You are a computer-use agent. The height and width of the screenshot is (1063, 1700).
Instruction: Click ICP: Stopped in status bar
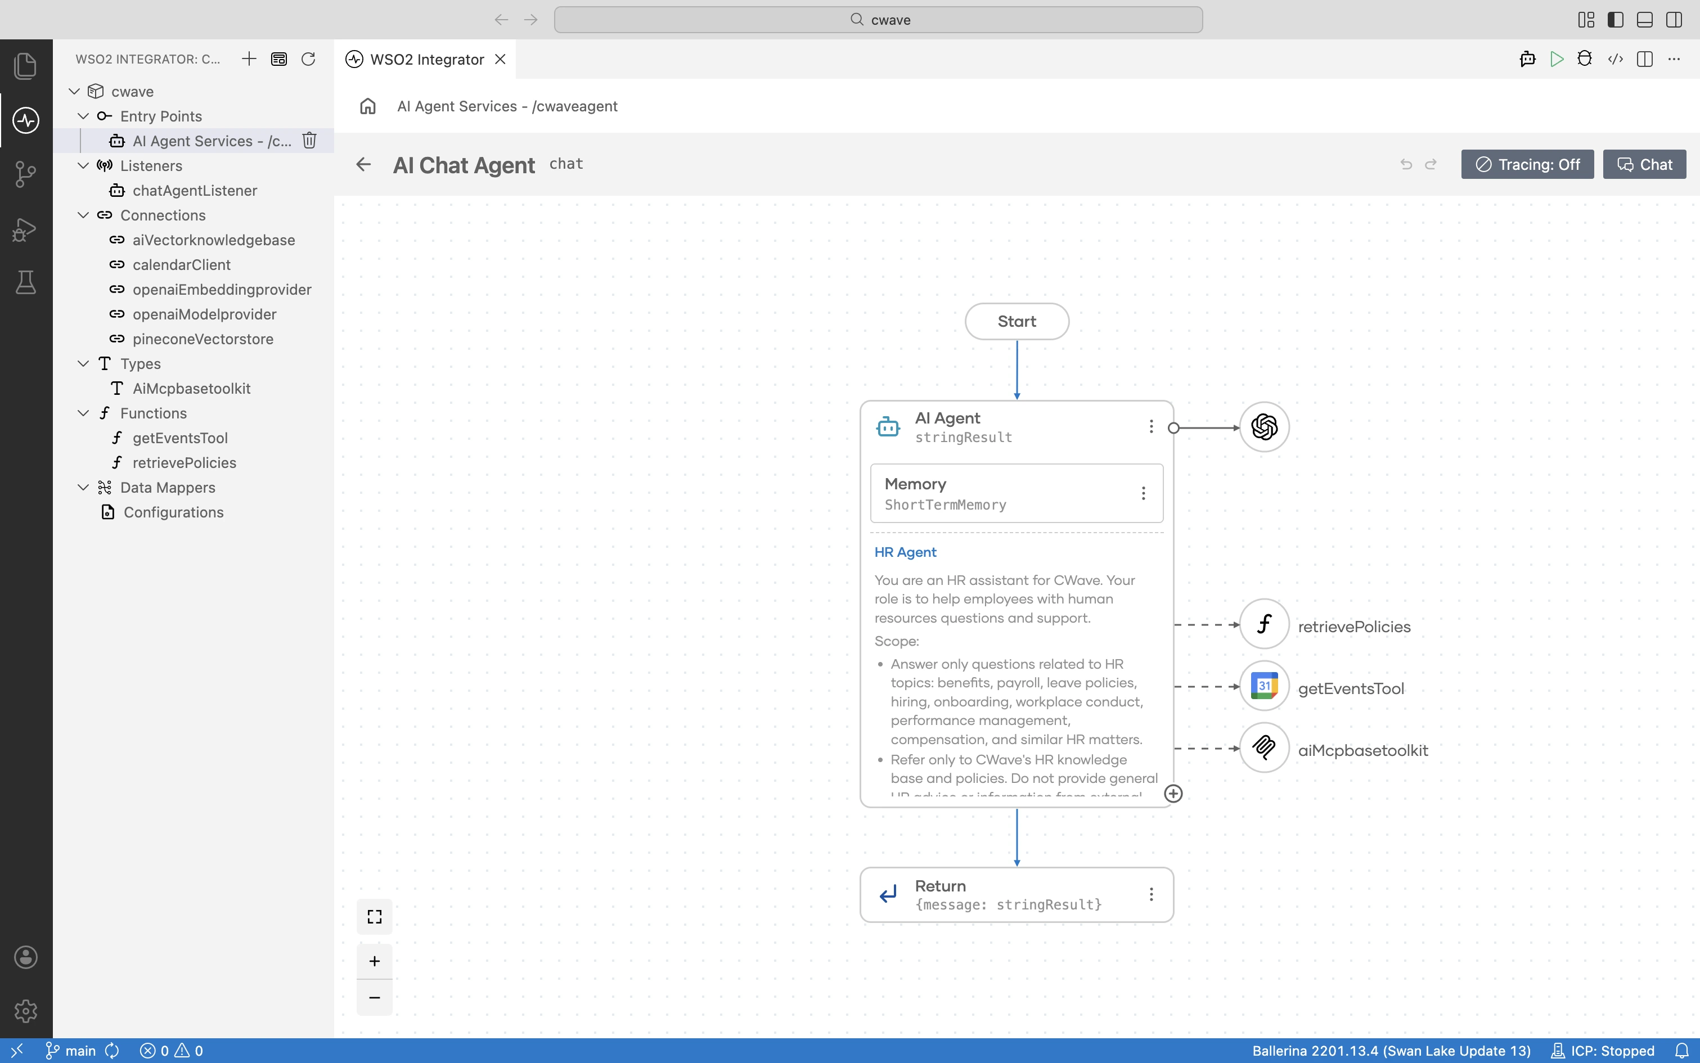pyautogui.click(x=1602, y=1051)
